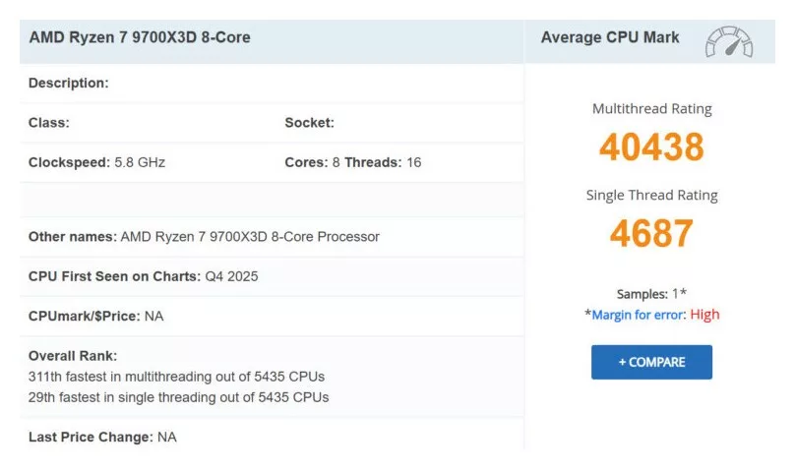Click the Last Price Change row
This screenshot has height=470, width=795.
(102, 437)
